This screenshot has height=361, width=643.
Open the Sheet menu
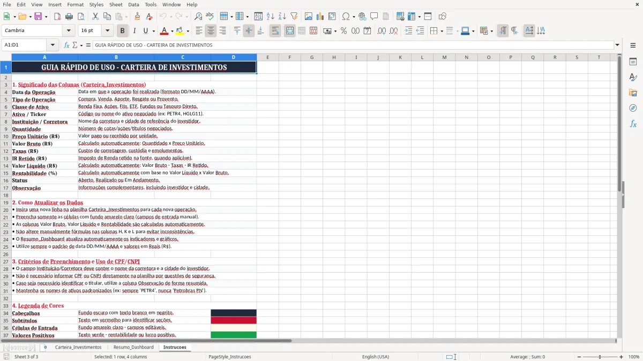click(x=116, y=4)
